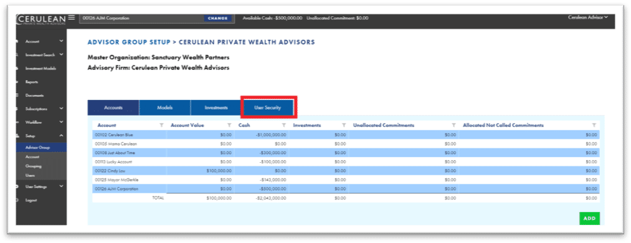Expand the Investment Search chevron
Screen dimensions: 631x243
[61, 54]
